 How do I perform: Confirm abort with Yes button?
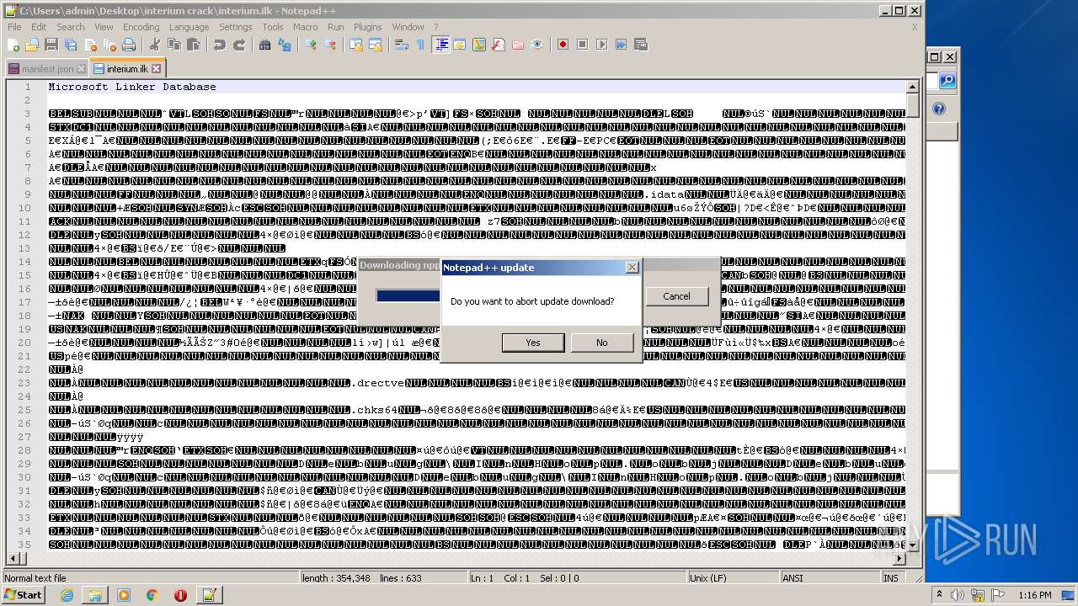(x=533, y=343)
